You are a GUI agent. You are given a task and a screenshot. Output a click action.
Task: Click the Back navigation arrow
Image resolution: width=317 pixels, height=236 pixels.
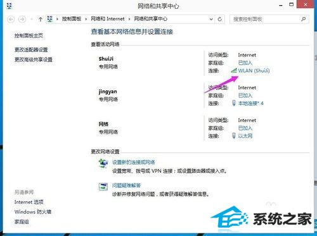[x=11, y=20]
